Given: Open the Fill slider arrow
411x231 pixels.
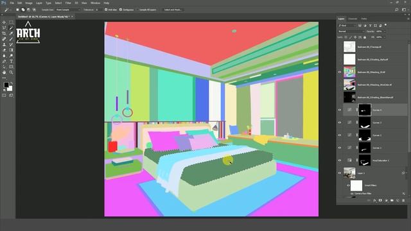Looking at the screenshot, I should [385, 37].
